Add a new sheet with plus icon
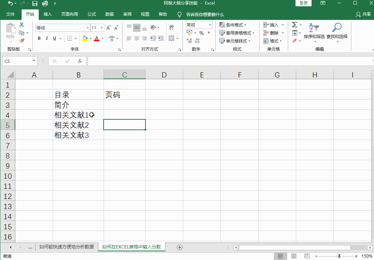 point(180,247)
